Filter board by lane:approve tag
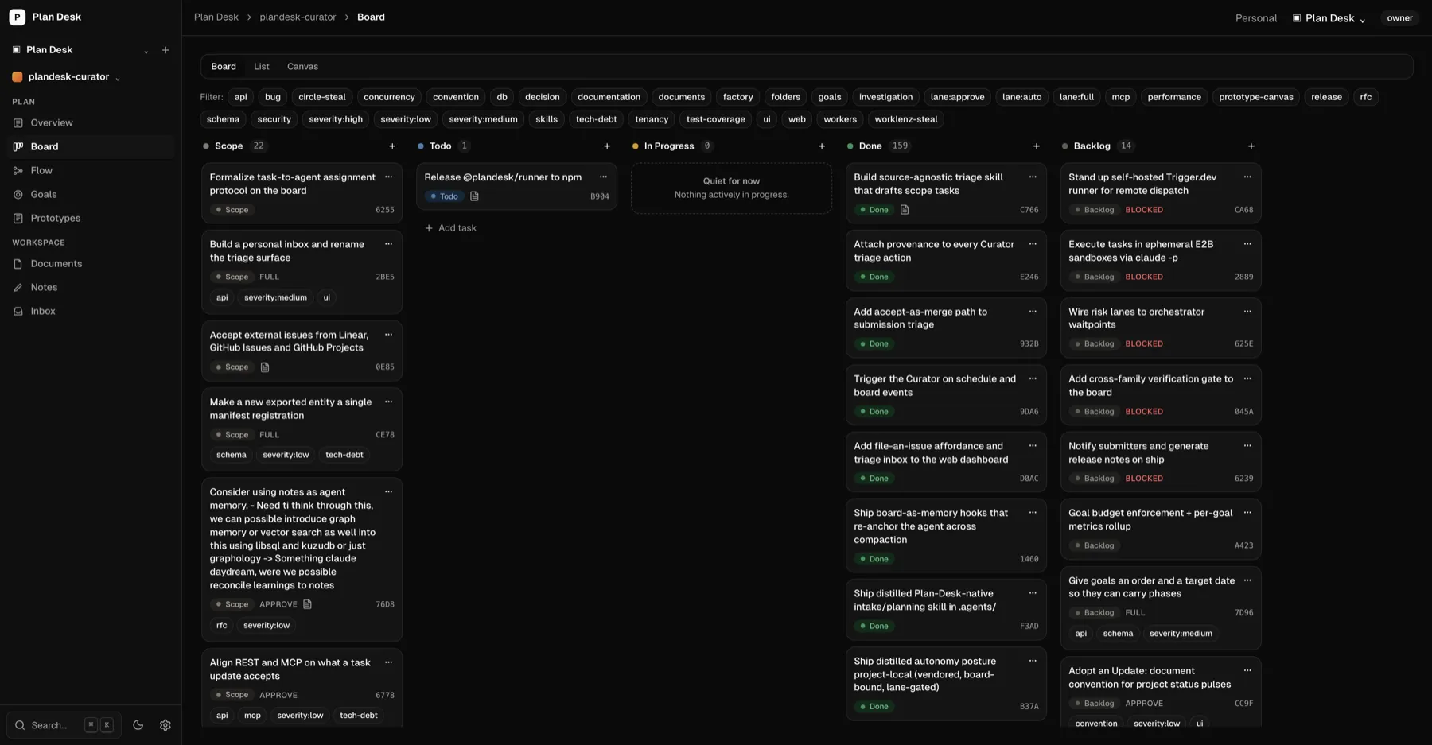1432x745 pixels. (957, 97)
